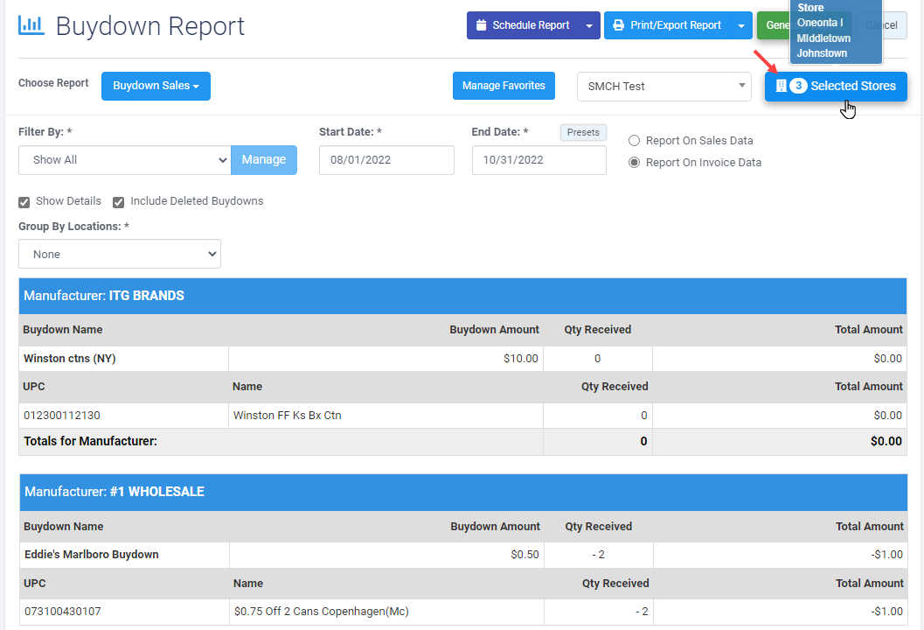This screenshot has width=924, height=630.
Task: Click the Eddie's Marlboro Buydown name
Action: (x=91, y=555)
